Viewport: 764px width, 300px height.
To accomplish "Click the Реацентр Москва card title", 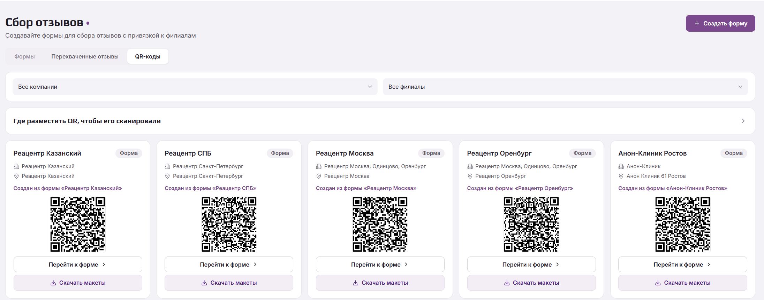I will [345, 153].
